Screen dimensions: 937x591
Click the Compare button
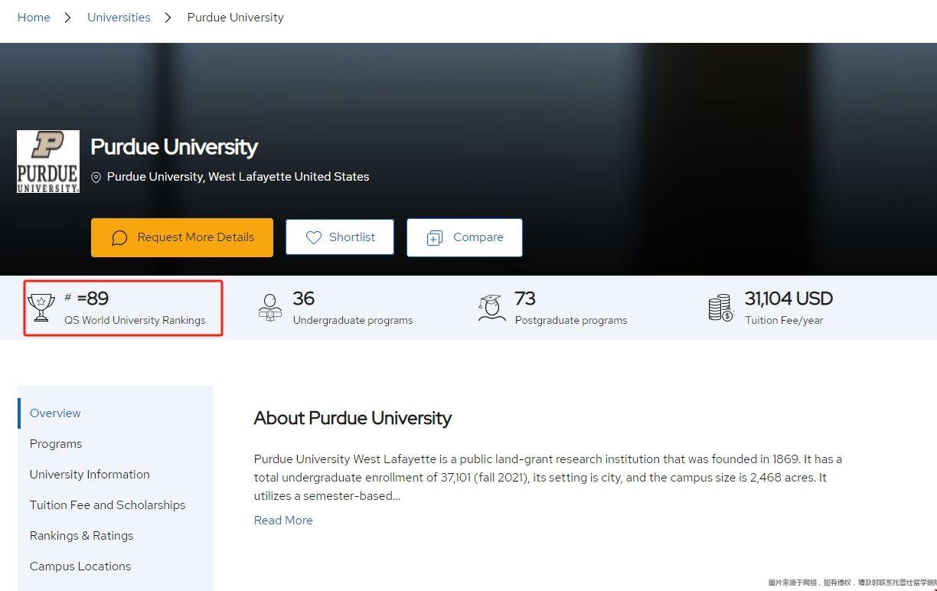(465, 237)
